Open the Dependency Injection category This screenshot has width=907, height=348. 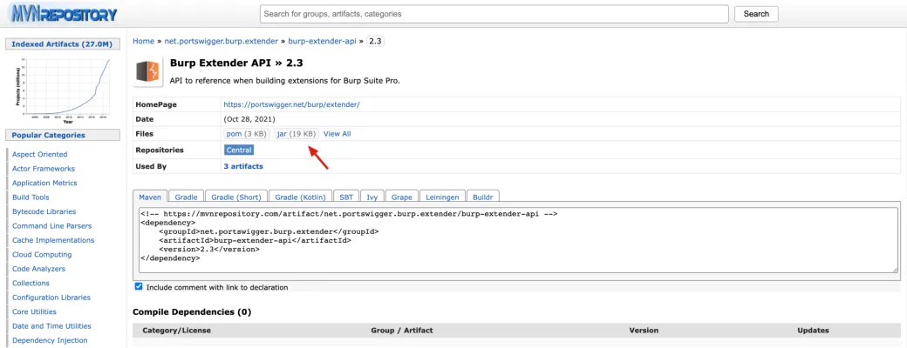coord(50,340)
